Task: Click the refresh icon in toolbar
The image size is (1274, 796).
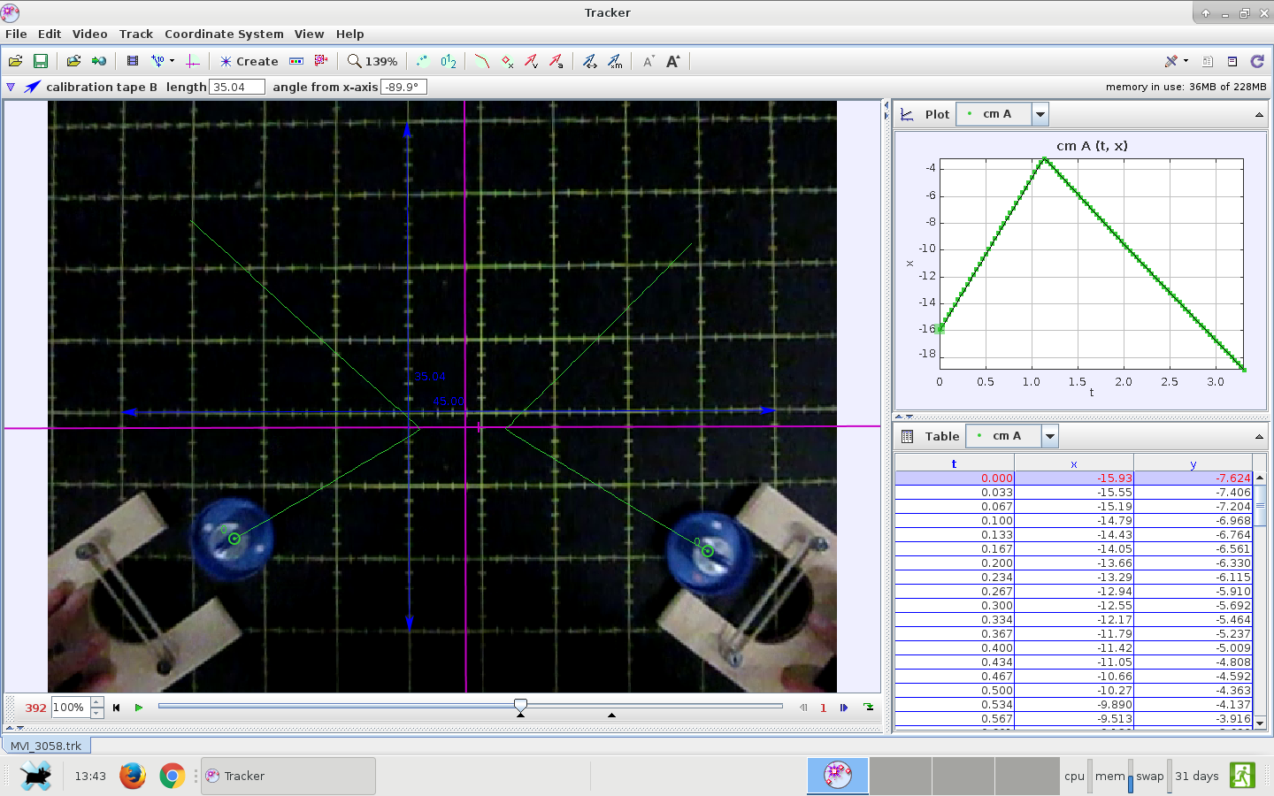Action: pyautogui.click(x=1256, y=61)
